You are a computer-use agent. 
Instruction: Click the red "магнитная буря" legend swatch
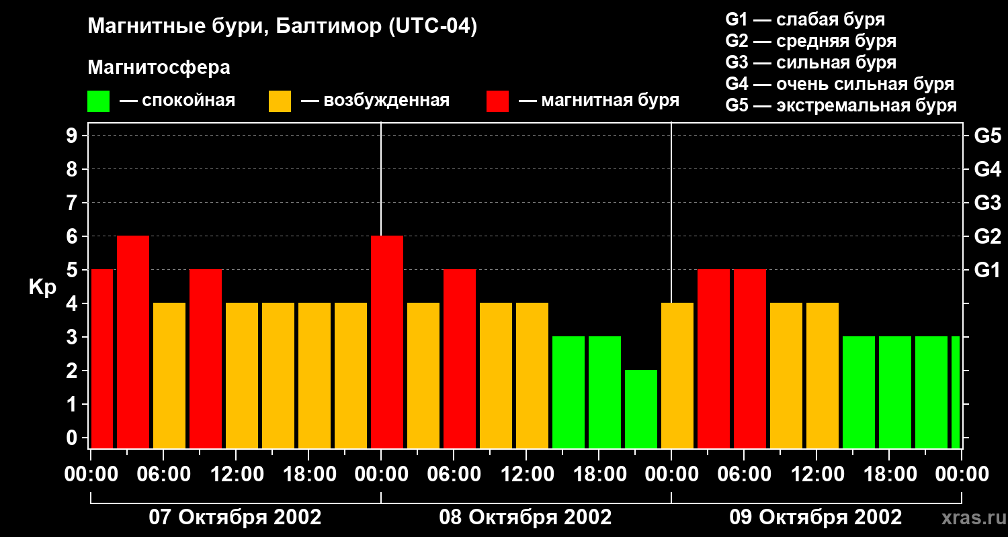pyautogui.click(x=497, y=101)
